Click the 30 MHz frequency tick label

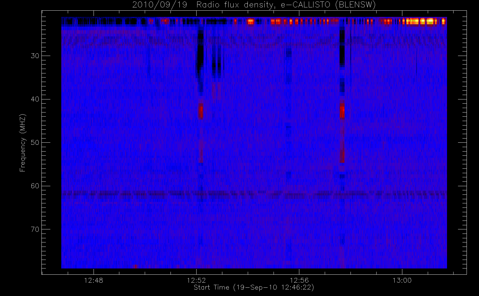click(x=35, y=56)
